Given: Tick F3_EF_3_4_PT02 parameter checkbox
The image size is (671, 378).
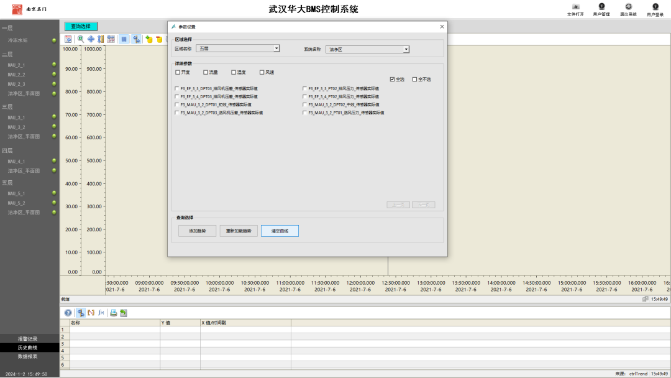Looking at the screenshot, I should 304,97.
